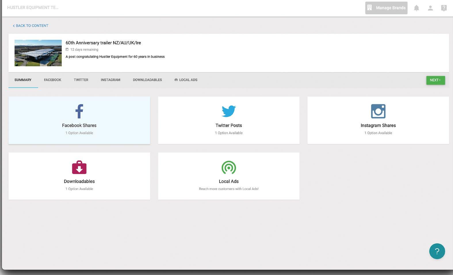Click the Instagram Shares card title
453x275 pixels.
point(378,125)
